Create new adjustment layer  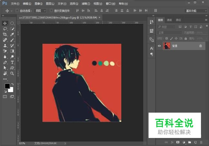point(184,142)
